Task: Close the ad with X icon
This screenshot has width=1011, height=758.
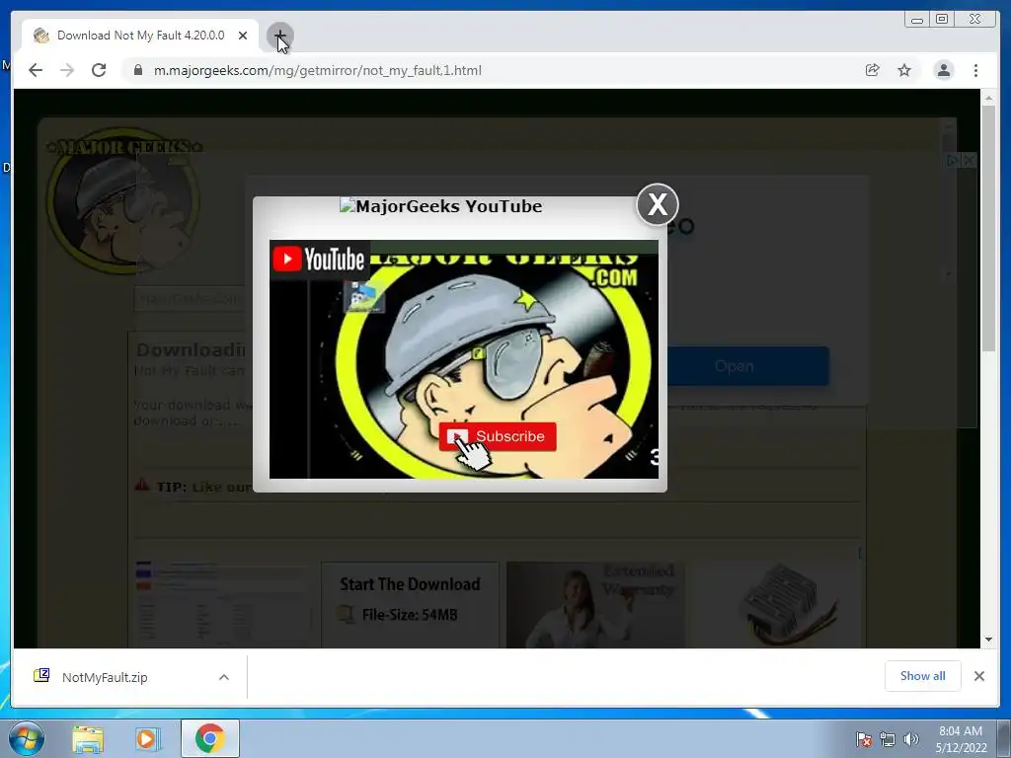Action: [x=970, y=160]
